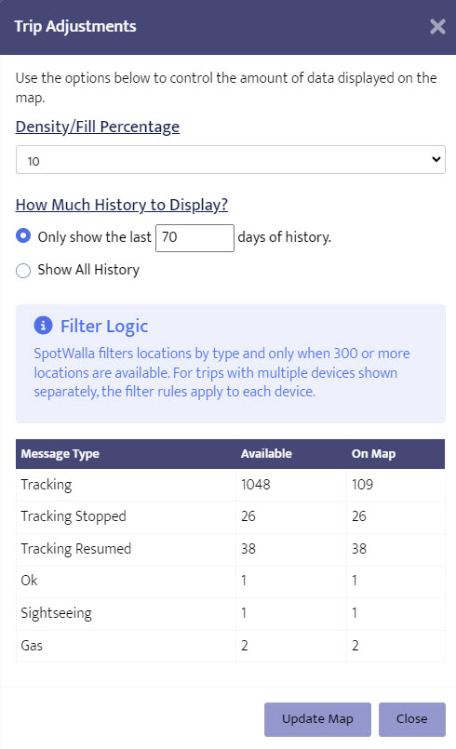Screen dimensions: 456x749
Task: Click the Close button
Action: click(412, 719)
